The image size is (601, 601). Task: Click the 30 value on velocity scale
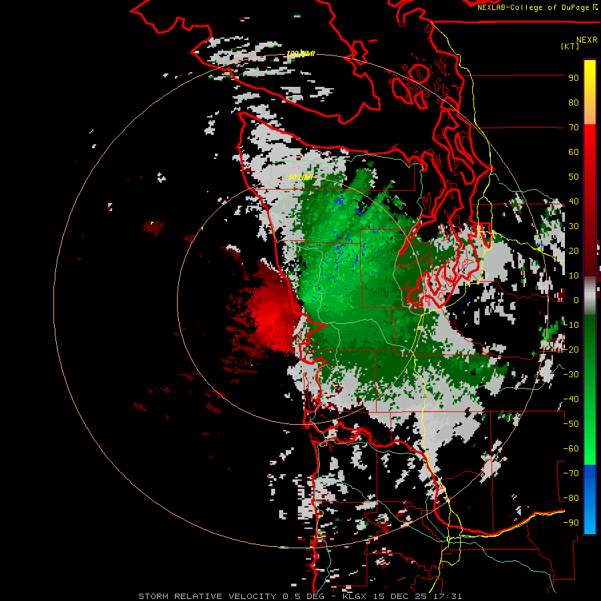574,226
